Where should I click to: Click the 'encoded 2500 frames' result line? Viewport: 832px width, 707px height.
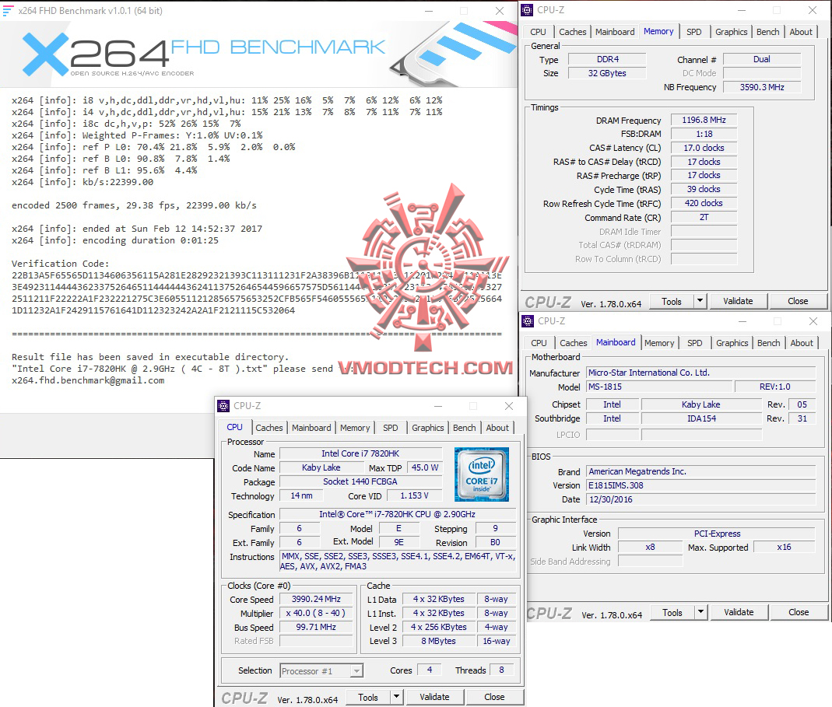134,205
